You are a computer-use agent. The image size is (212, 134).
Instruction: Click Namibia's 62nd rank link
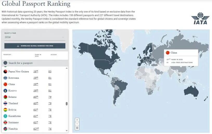pyautogui.click(x=36, y=129)
